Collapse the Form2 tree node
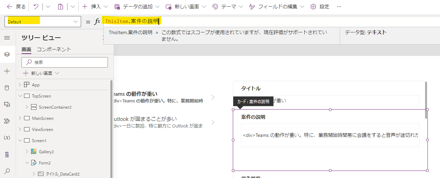Viewport: 440px width, 178px height. [x=27, y=163]
